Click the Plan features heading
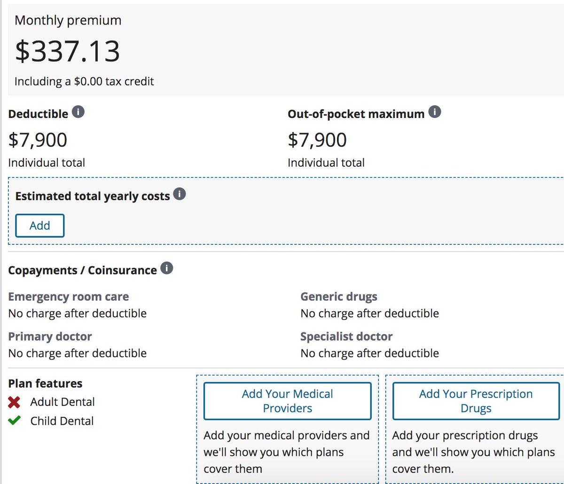This screenshot has width=564, height=484. click(x=45, y=383)
